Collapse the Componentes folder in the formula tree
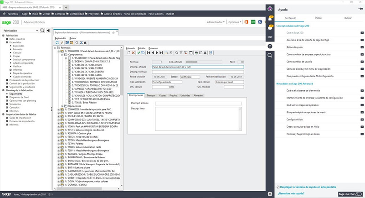Viewport: 365px width, 198px height. pyautogui.click(x=62, y=54)
